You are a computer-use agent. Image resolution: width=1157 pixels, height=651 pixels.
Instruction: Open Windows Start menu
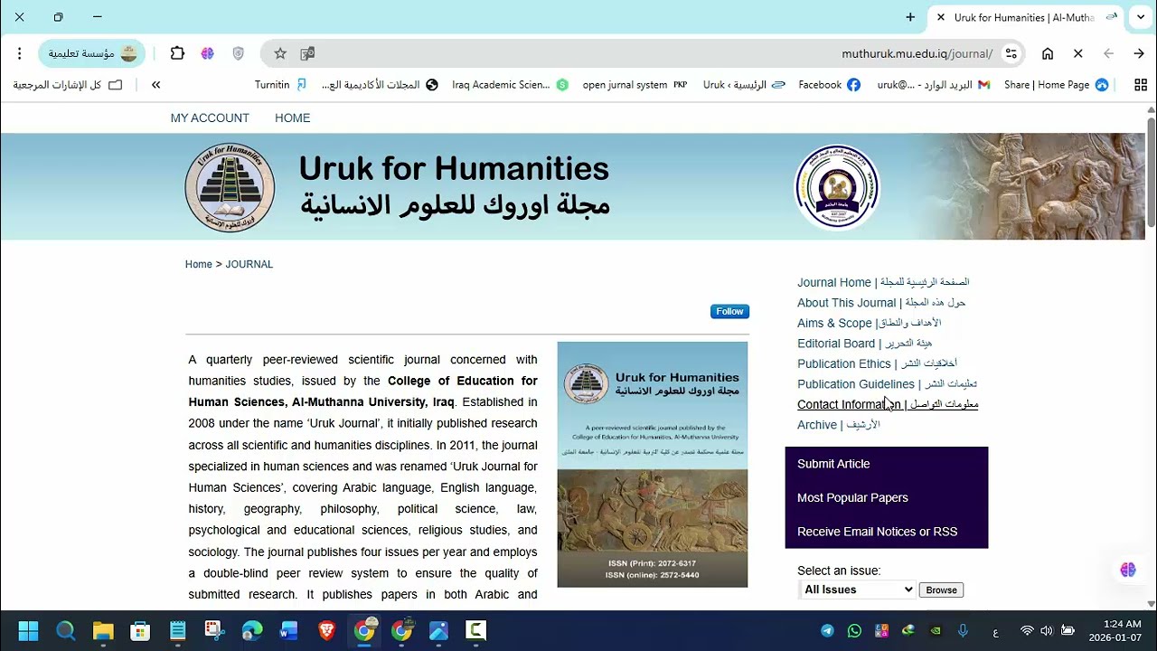[28, 630]
